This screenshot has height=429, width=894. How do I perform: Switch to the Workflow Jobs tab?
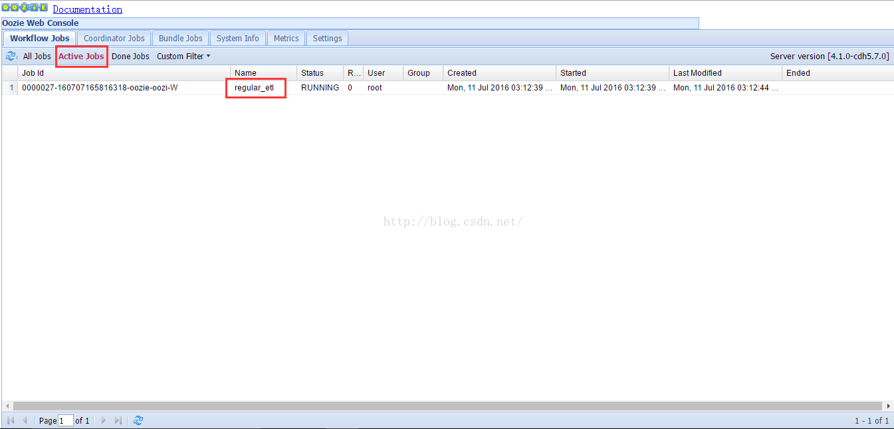pyautogui.click(x=40, y=39)
